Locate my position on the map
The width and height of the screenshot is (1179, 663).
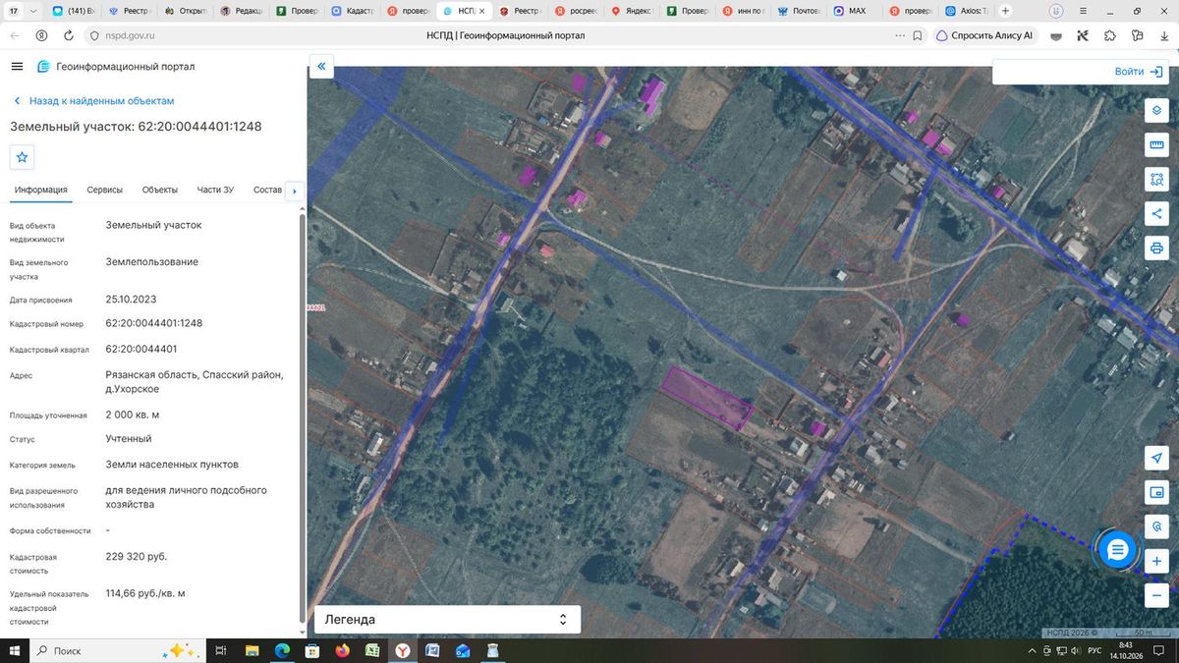pos(1156,458)
